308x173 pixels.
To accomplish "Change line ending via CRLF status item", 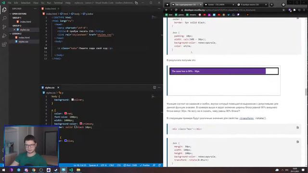I will click(112, 165).
